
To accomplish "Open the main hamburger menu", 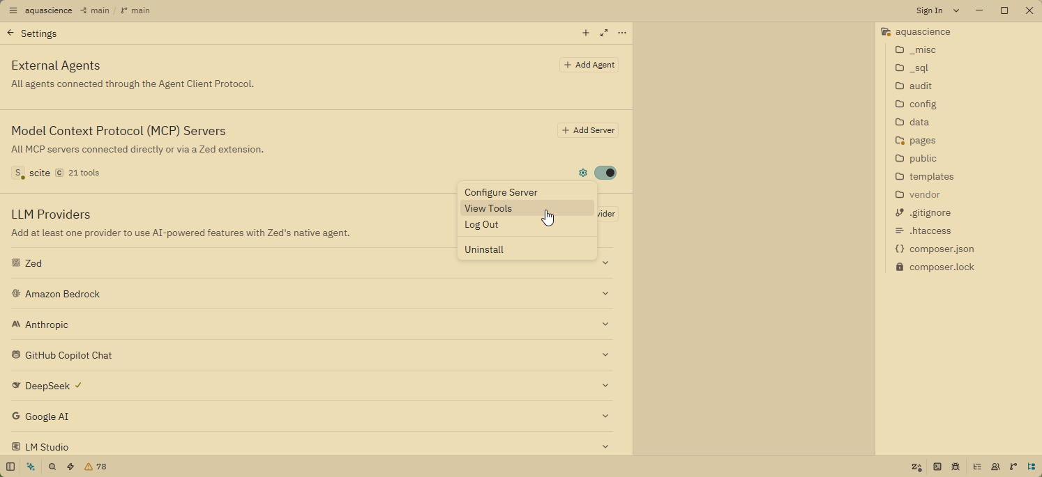I will coord(13,10).
